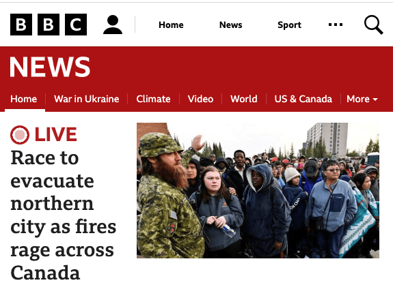The width and height of the screenshot is (393, 287).
Task: Click the LIVE label text
Action: pos(55,134)
